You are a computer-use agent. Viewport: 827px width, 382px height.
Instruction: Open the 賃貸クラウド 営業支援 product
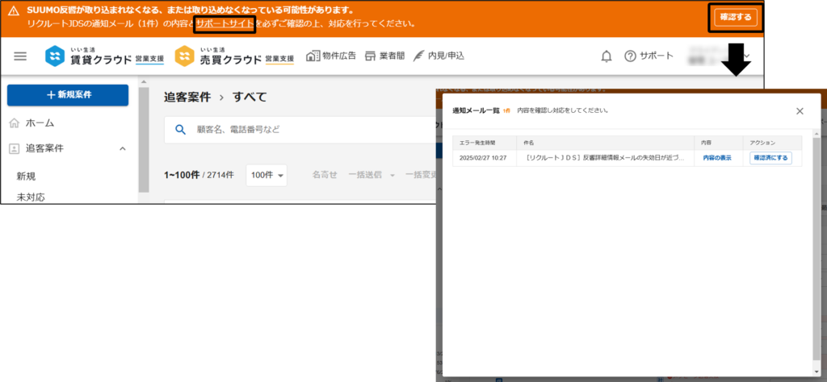(104, 56)
